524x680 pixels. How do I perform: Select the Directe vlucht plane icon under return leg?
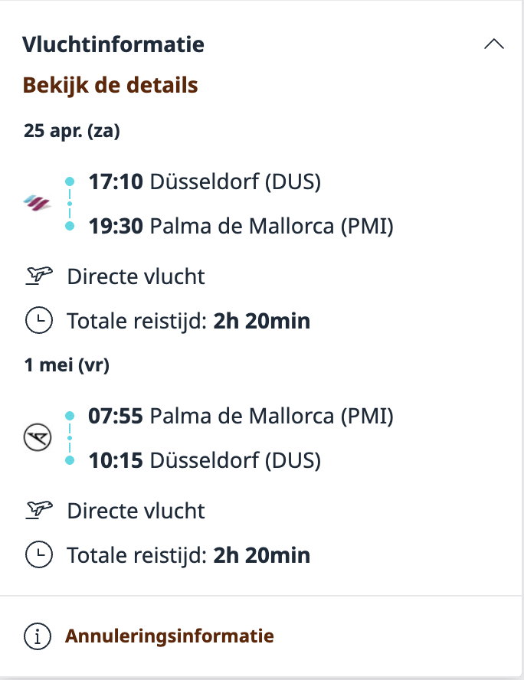(40, 509)
